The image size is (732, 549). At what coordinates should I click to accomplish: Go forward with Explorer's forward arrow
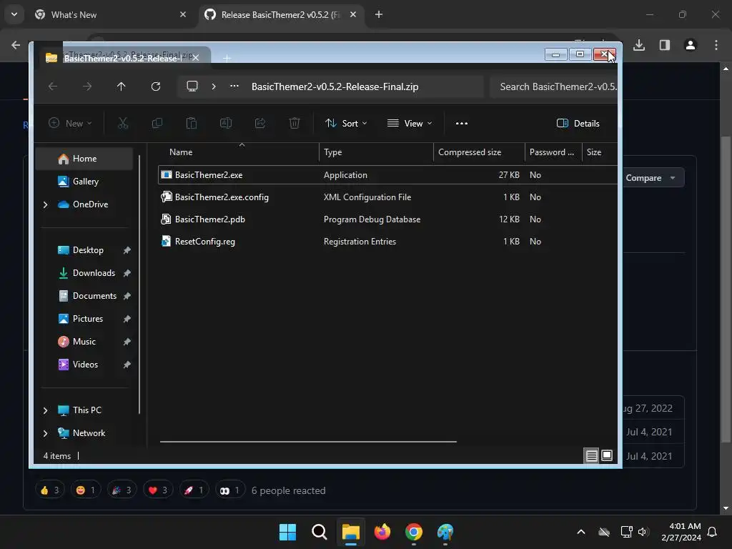point(87,86)
